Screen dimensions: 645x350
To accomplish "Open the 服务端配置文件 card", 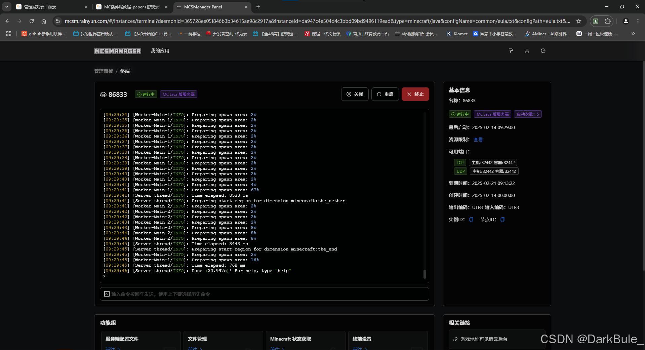I will [141, 340].
